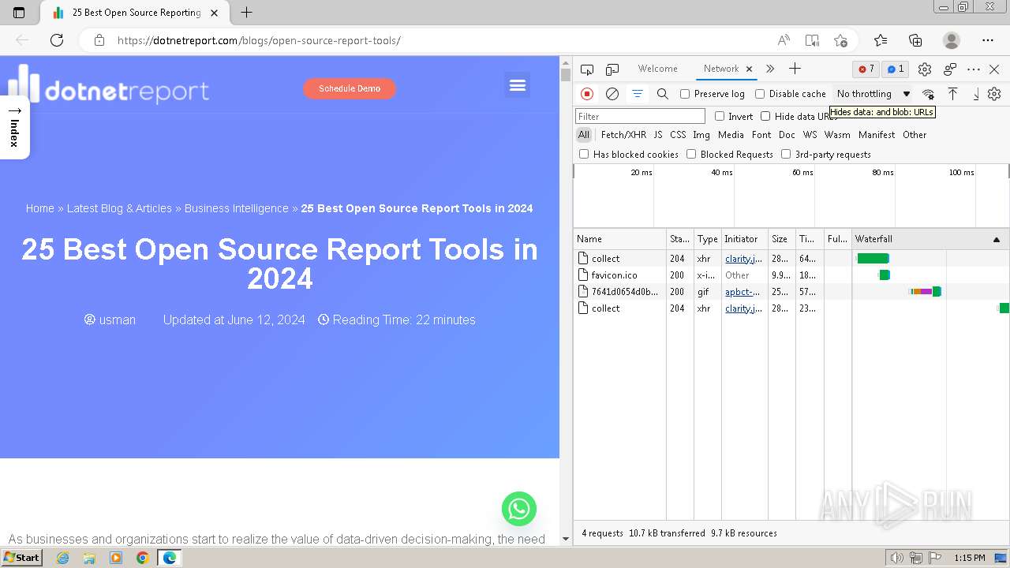Filter requests by Font type
This screenshot has height=568, width=1010.
point(761,135)
